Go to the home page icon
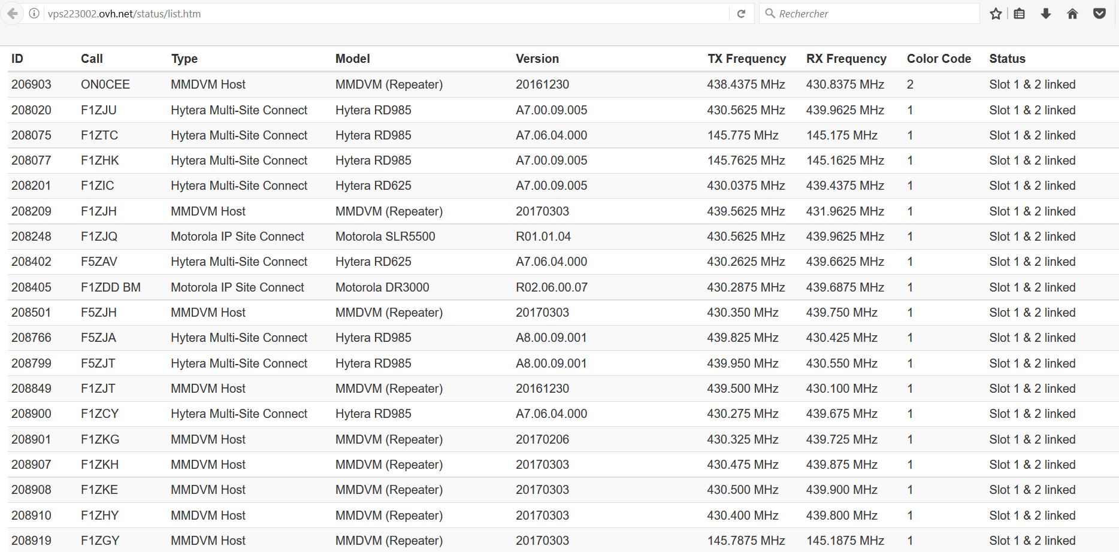 (x=1072, y=13)
